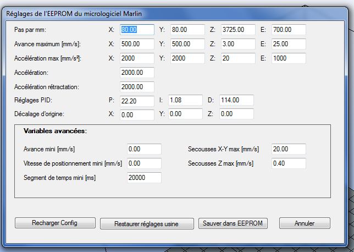Select the Avance maximum E field 25.00

click(289, 44)
